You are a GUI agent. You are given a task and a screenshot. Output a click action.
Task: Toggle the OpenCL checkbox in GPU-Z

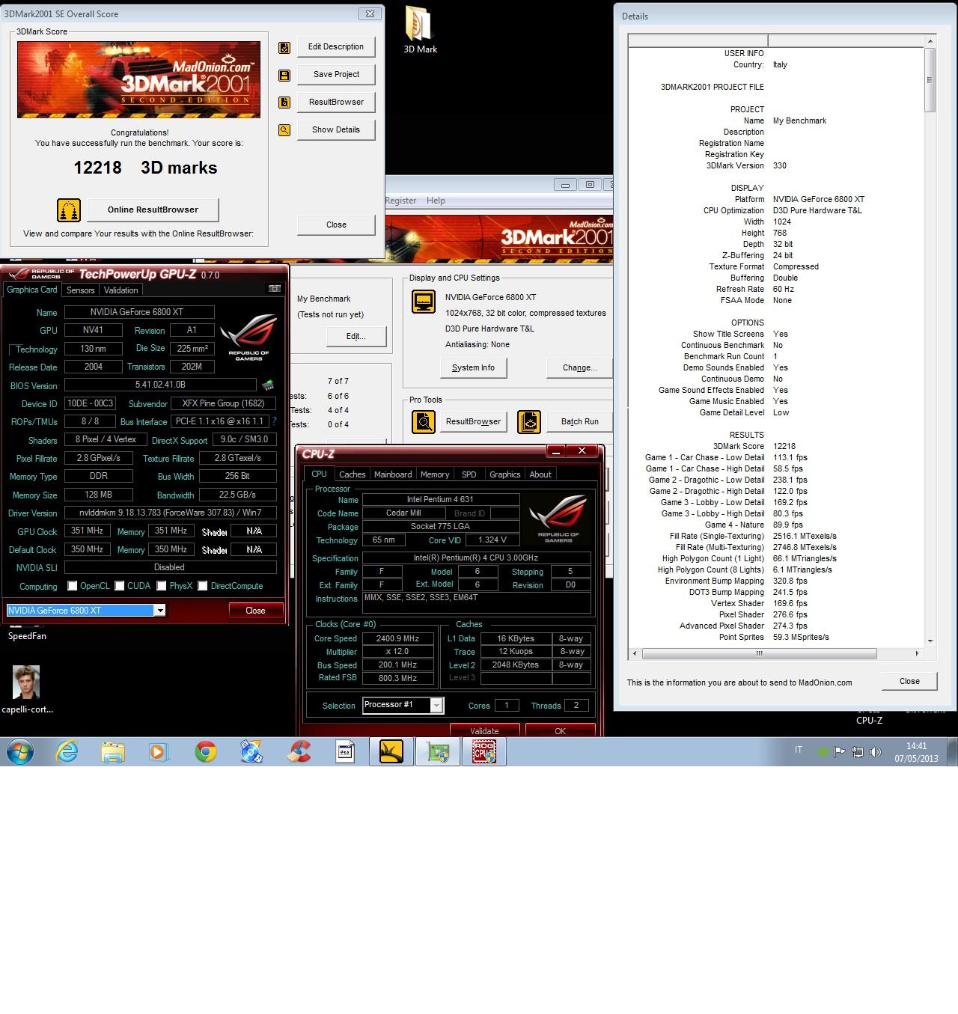[73, 586]
